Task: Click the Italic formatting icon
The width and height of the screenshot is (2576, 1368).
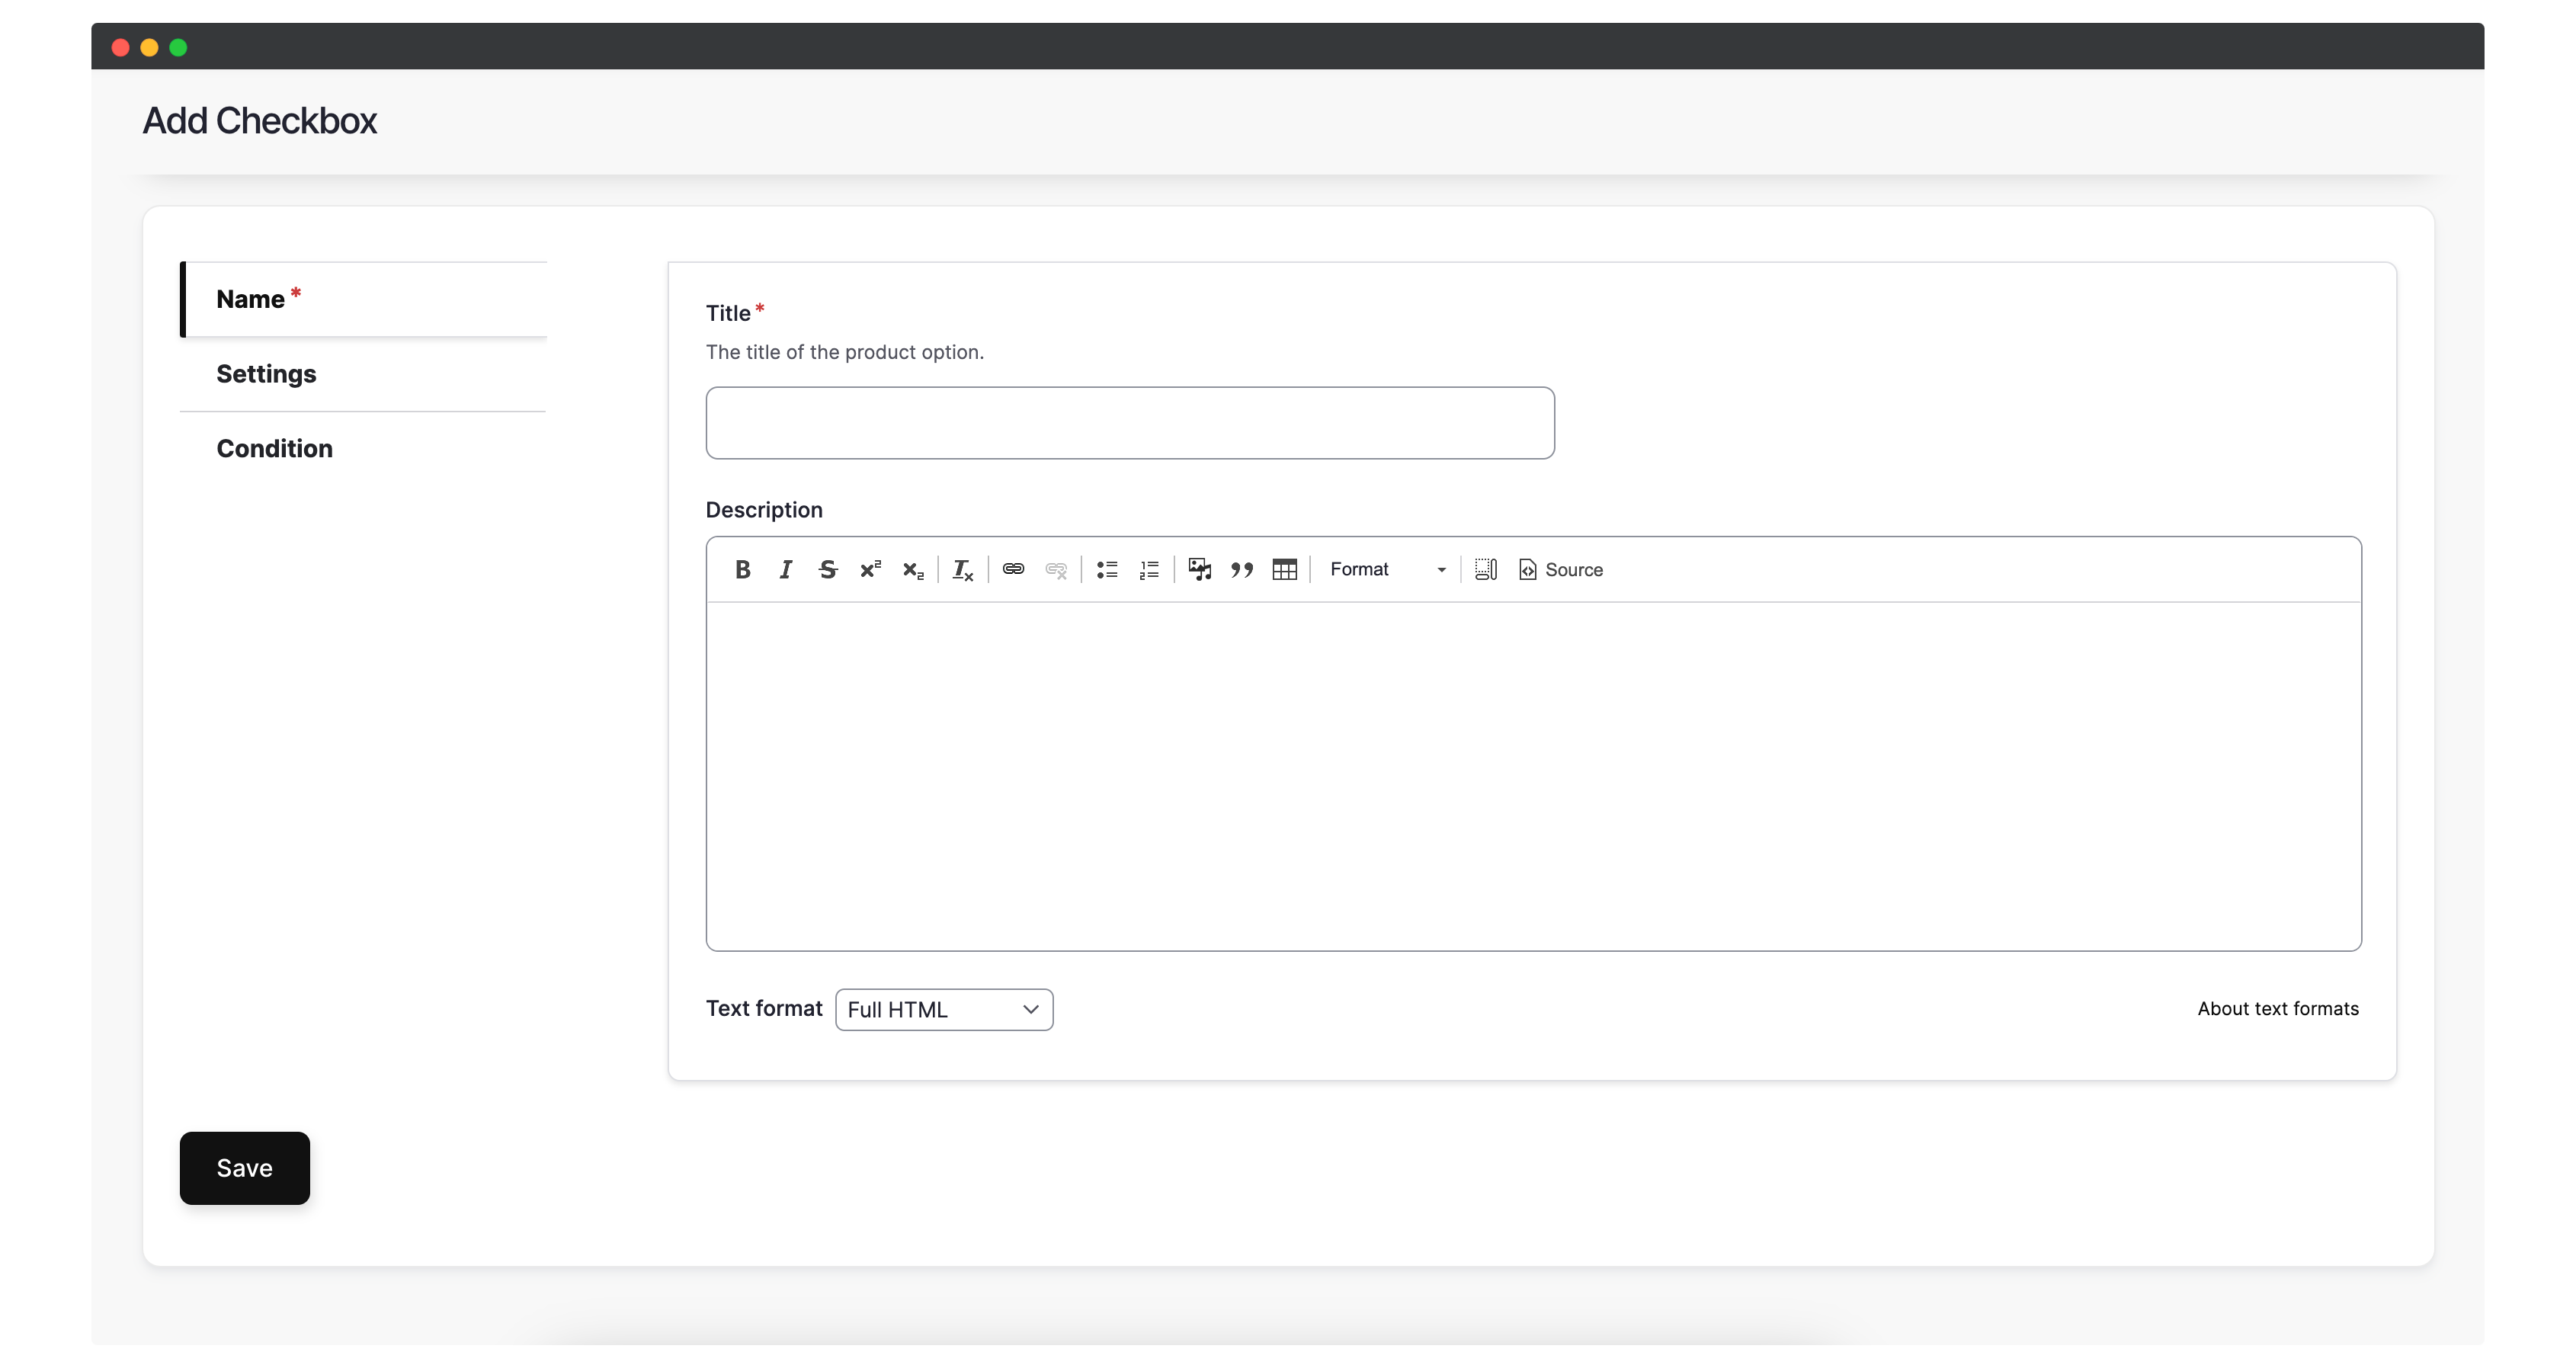Action: click(x=786, y=569)
